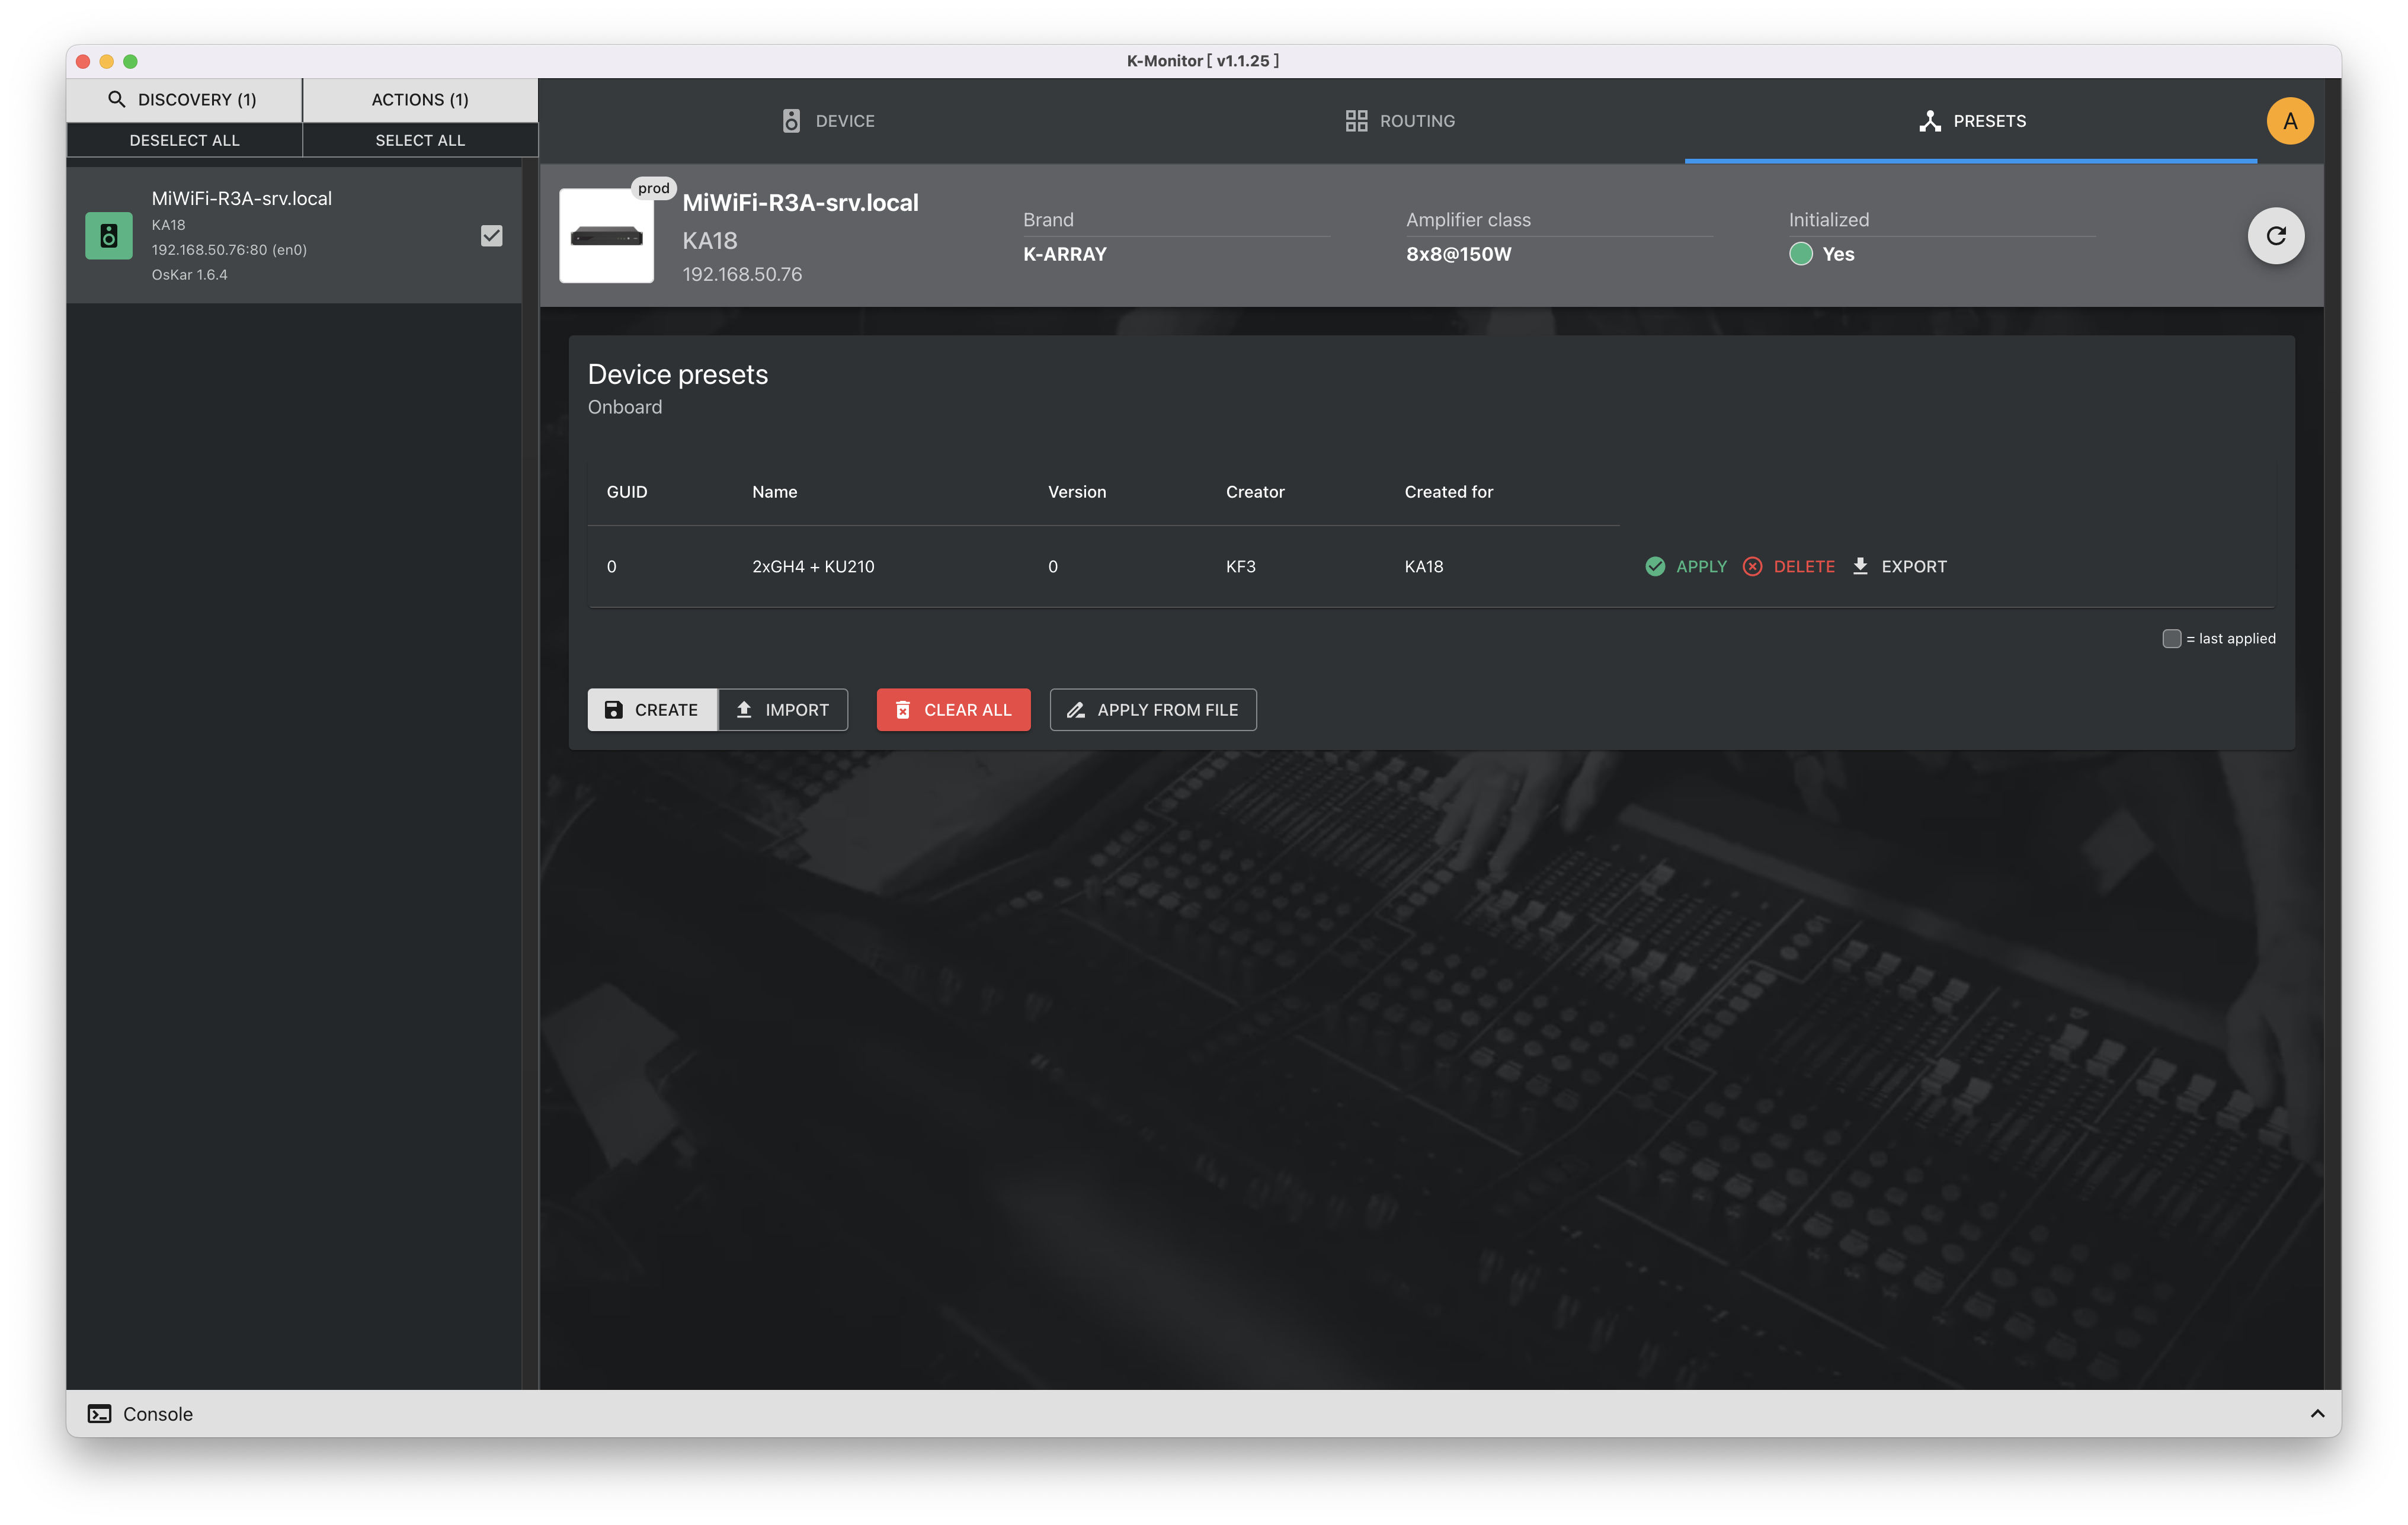Click the macOS yellow minimize button

tap(106, 61)
